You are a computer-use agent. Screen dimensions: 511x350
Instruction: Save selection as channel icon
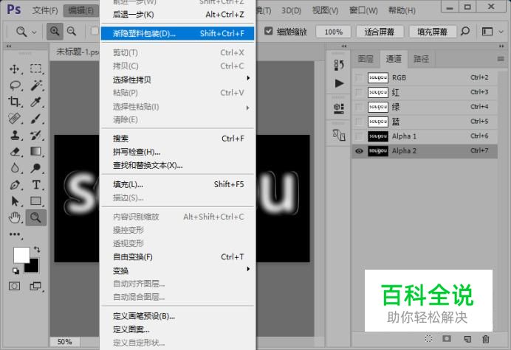pos(447,339)
